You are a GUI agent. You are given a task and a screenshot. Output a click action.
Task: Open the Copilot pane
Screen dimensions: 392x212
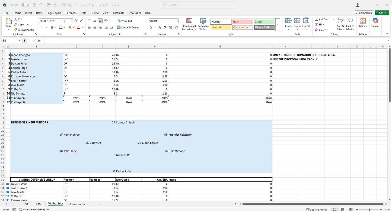click(x=375, y=23)
